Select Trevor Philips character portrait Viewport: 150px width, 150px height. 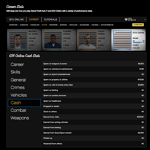87,40
